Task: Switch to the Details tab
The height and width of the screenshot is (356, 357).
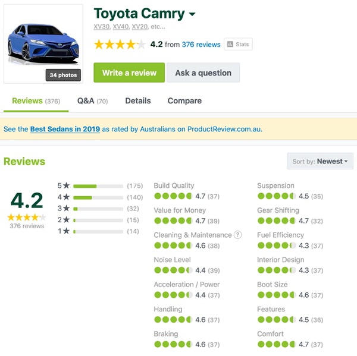Action: click(x=138, y=101)
